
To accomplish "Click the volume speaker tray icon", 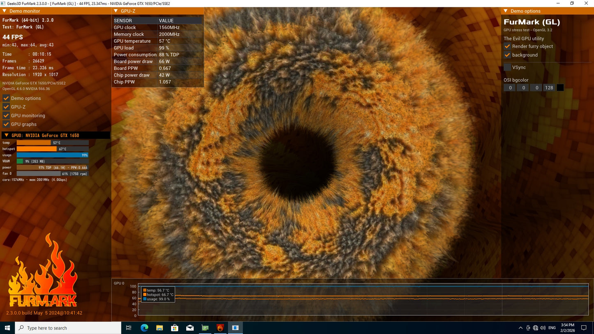I will 543,328.
